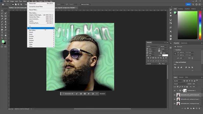
Task: Select the Eraser tool
Action: (5, 24)
